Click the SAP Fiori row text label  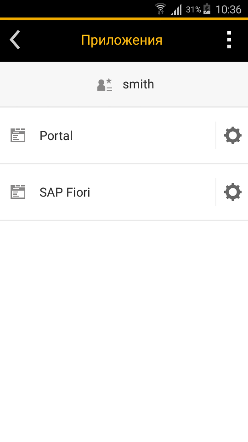point(65,192)
